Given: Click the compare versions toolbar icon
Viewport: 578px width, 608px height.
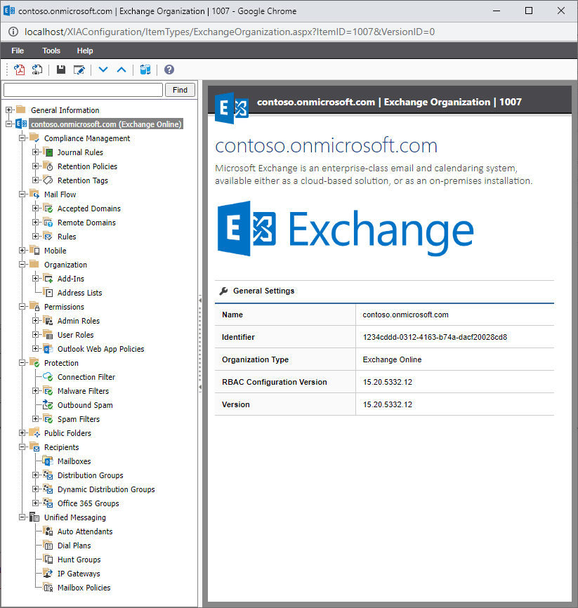Looking at the screenshot, I should [145, 70].
